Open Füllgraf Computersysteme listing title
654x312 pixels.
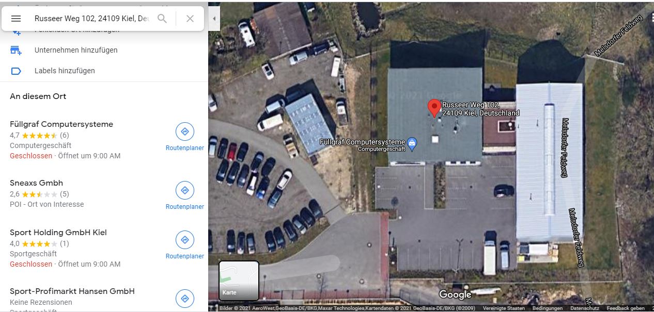(x=61, y=124)
